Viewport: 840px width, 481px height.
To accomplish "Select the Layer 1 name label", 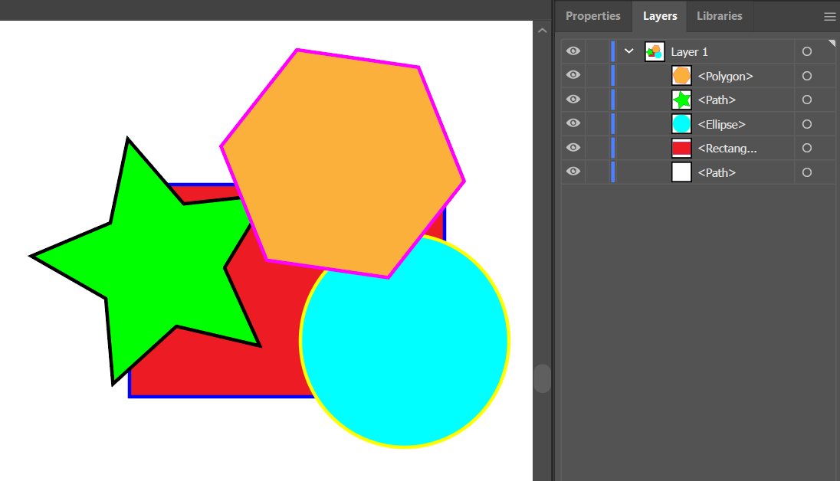I will click(x=690, y=52).
